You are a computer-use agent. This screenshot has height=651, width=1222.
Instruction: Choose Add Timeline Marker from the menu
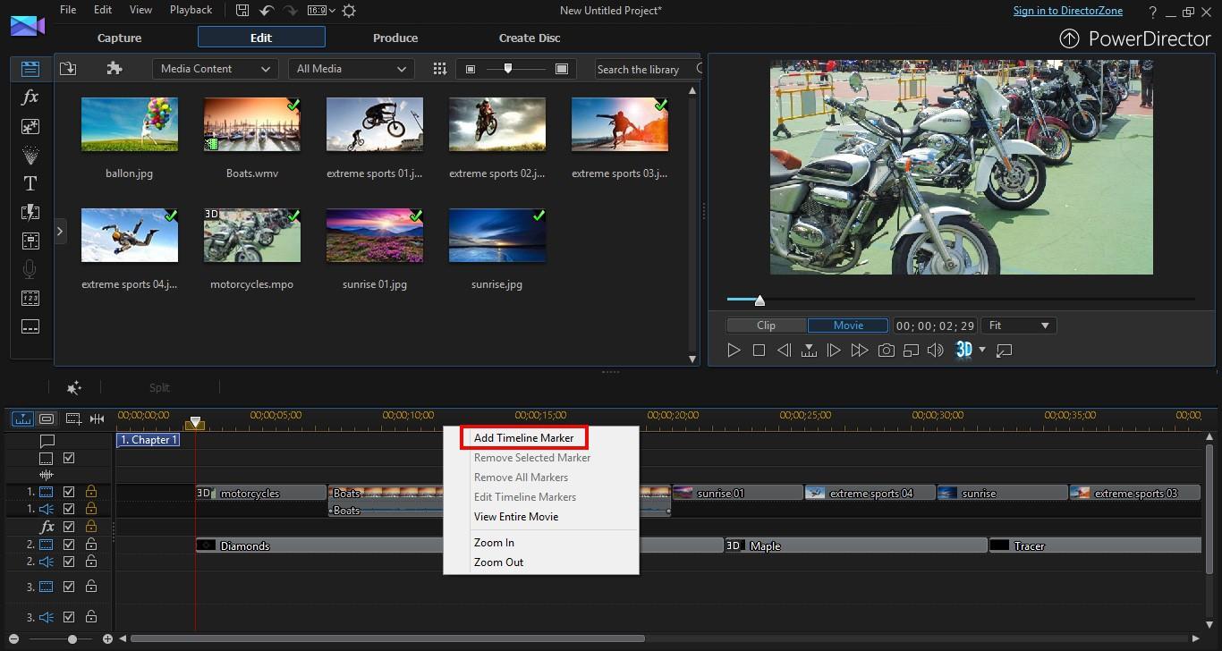coord(523,437)
